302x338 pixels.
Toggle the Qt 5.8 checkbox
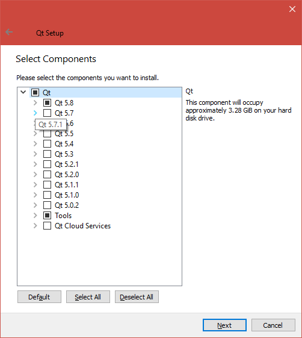[47, 103]
